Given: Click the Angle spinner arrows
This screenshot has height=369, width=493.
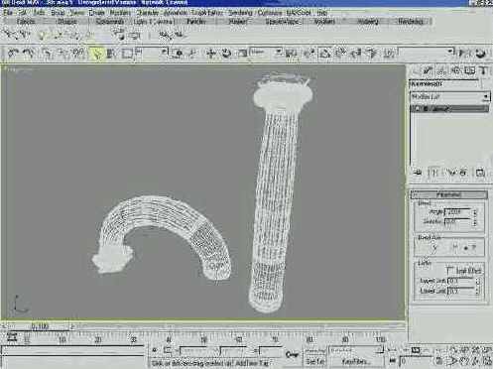Looking at the screenshot, I should [475, 212].
